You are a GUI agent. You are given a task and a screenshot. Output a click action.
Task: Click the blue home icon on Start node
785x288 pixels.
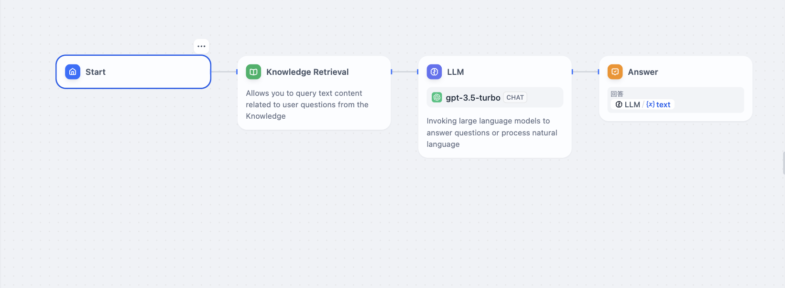[x=73, y=72]
